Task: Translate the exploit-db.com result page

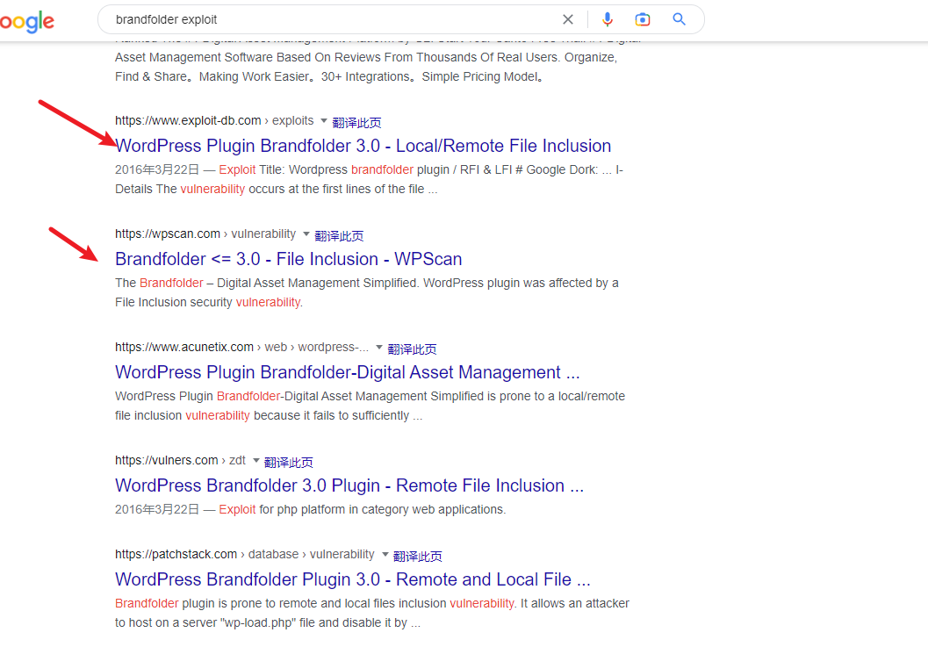Action: (x=356, y=122)
